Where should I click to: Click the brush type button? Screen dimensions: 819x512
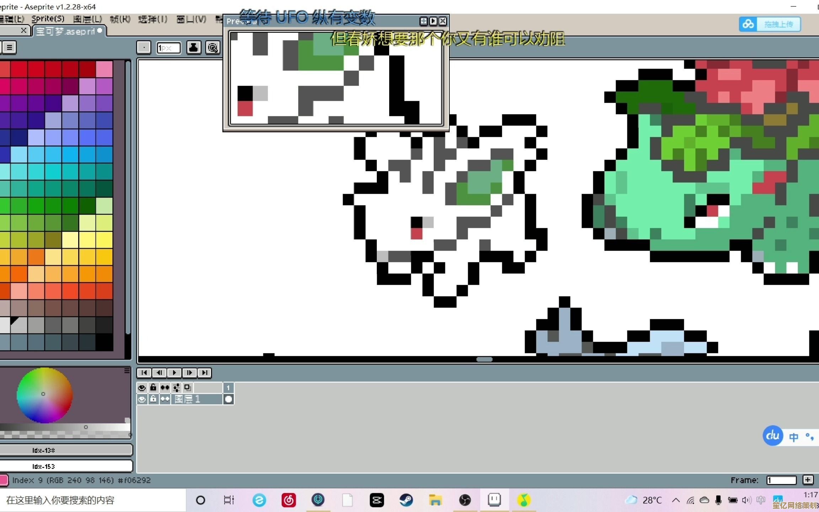[x=144, y=47]
